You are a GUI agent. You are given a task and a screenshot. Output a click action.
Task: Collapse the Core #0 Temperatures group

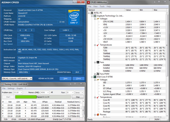pos(95,97)
